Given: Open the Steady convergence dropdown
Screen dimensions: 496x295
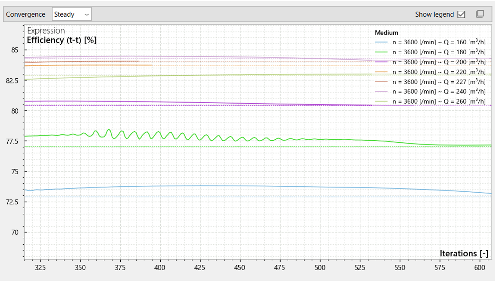Looking at the screenshot, I should coord(72,15).
